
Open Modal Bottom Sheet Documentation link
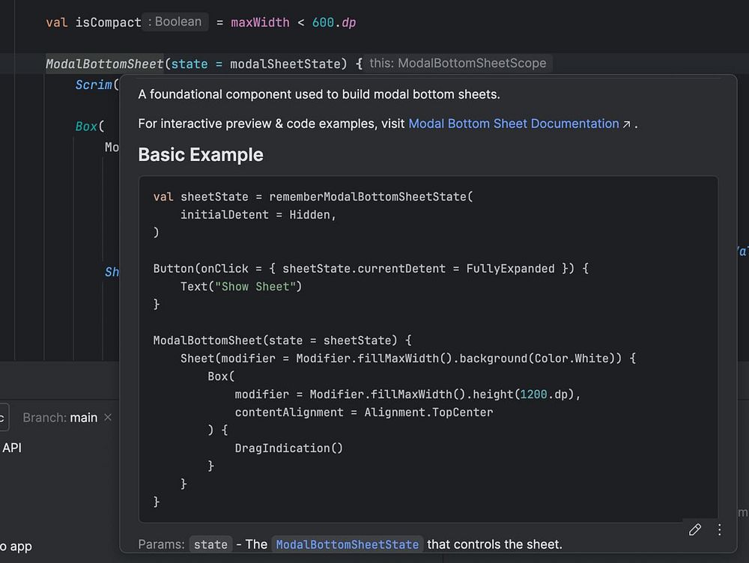click(x=514, y=124)
